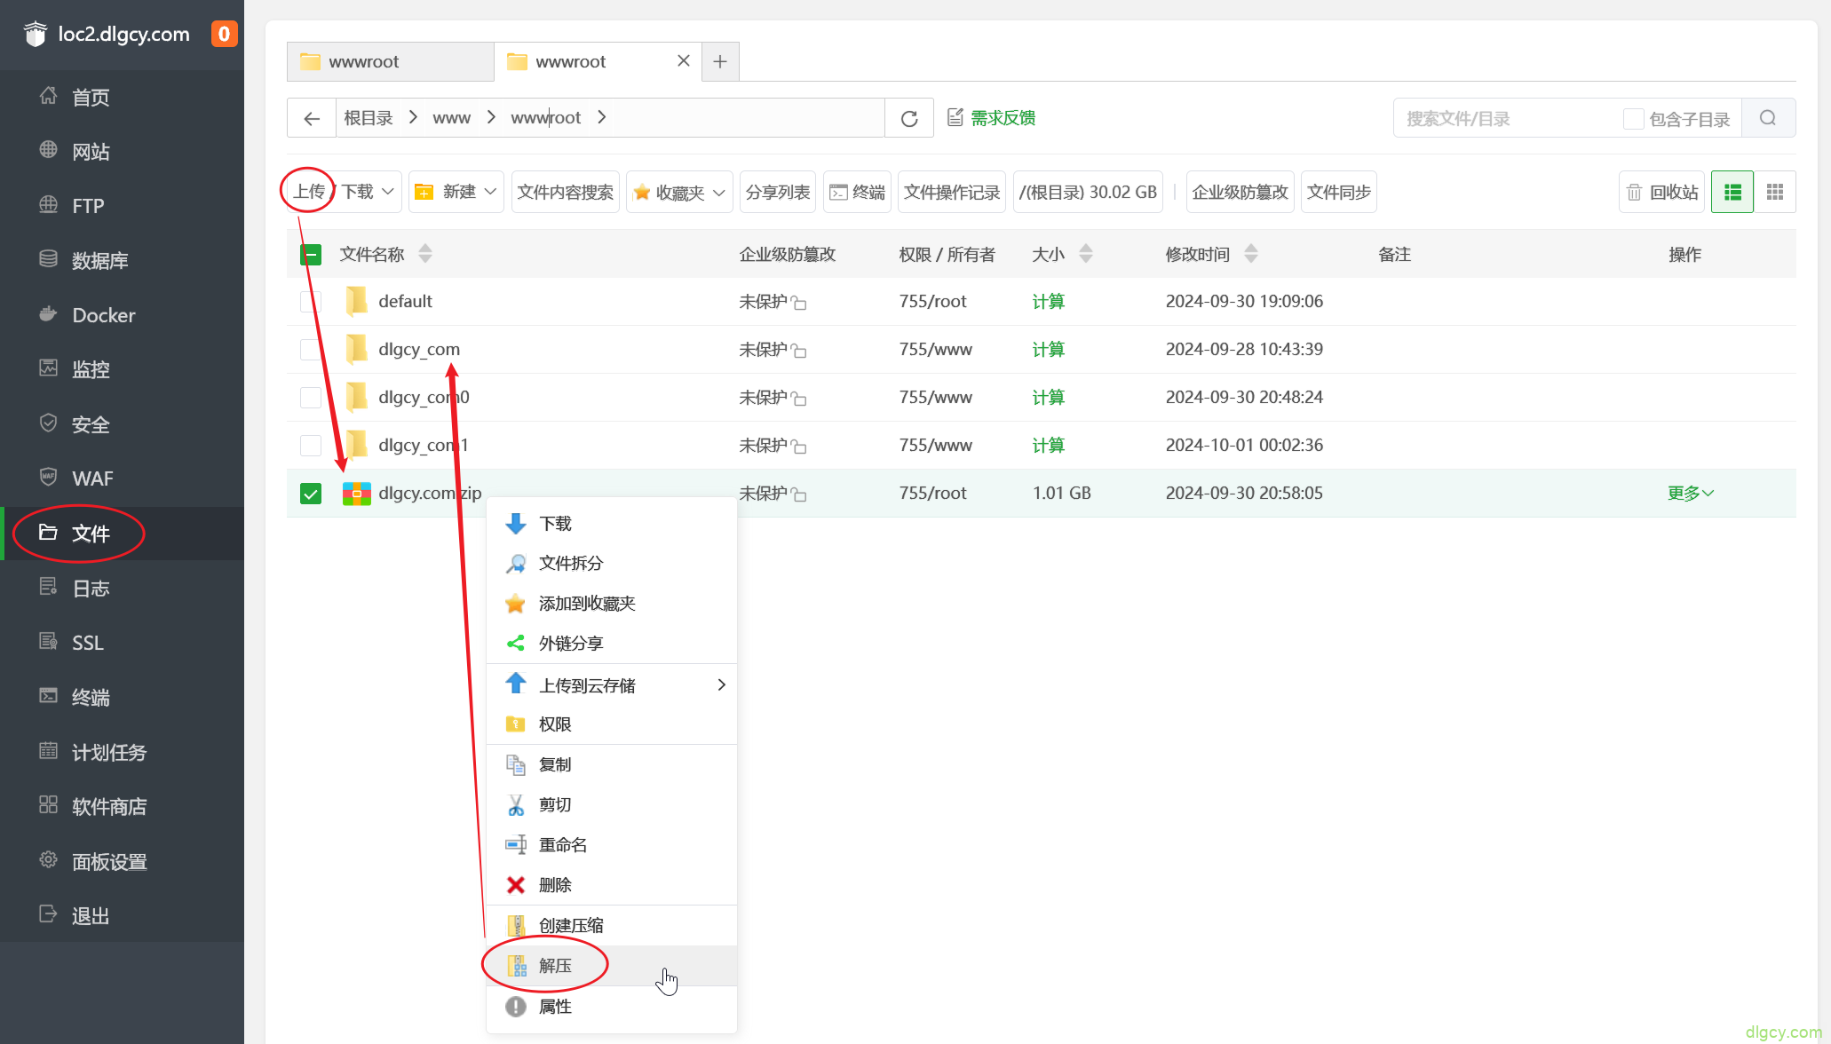Open the 回收站 recycle bin
The image size is (1831, 1044).
click(1662, 192)
